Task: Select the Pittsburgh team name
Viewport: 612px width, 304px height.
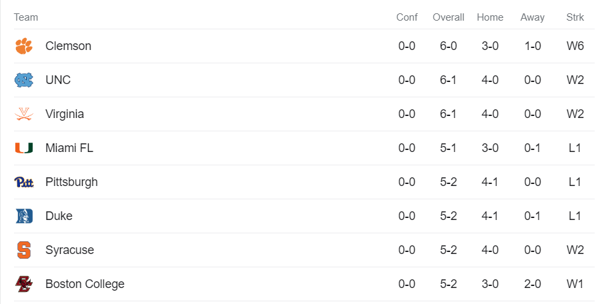Action: coord(71,182)
